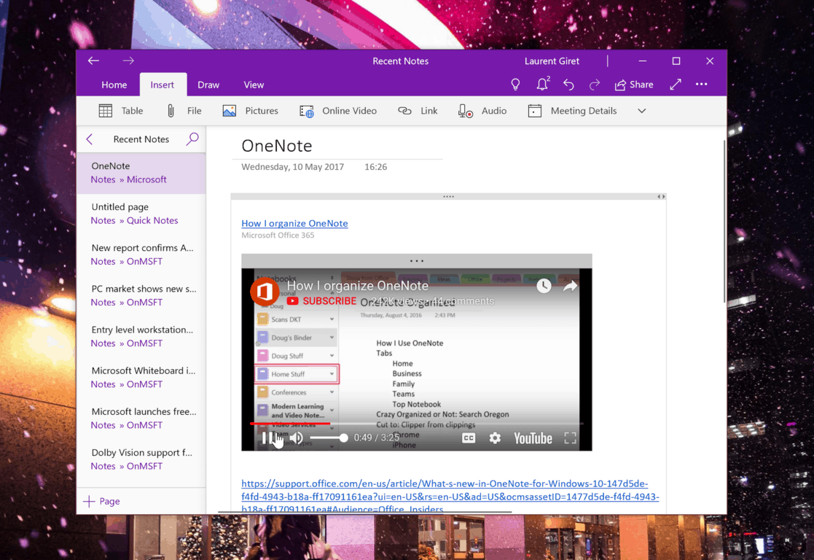The height and width of the screenshot is (560, 814).
Task: Click the page title OneNote
Action: (277, 146)
